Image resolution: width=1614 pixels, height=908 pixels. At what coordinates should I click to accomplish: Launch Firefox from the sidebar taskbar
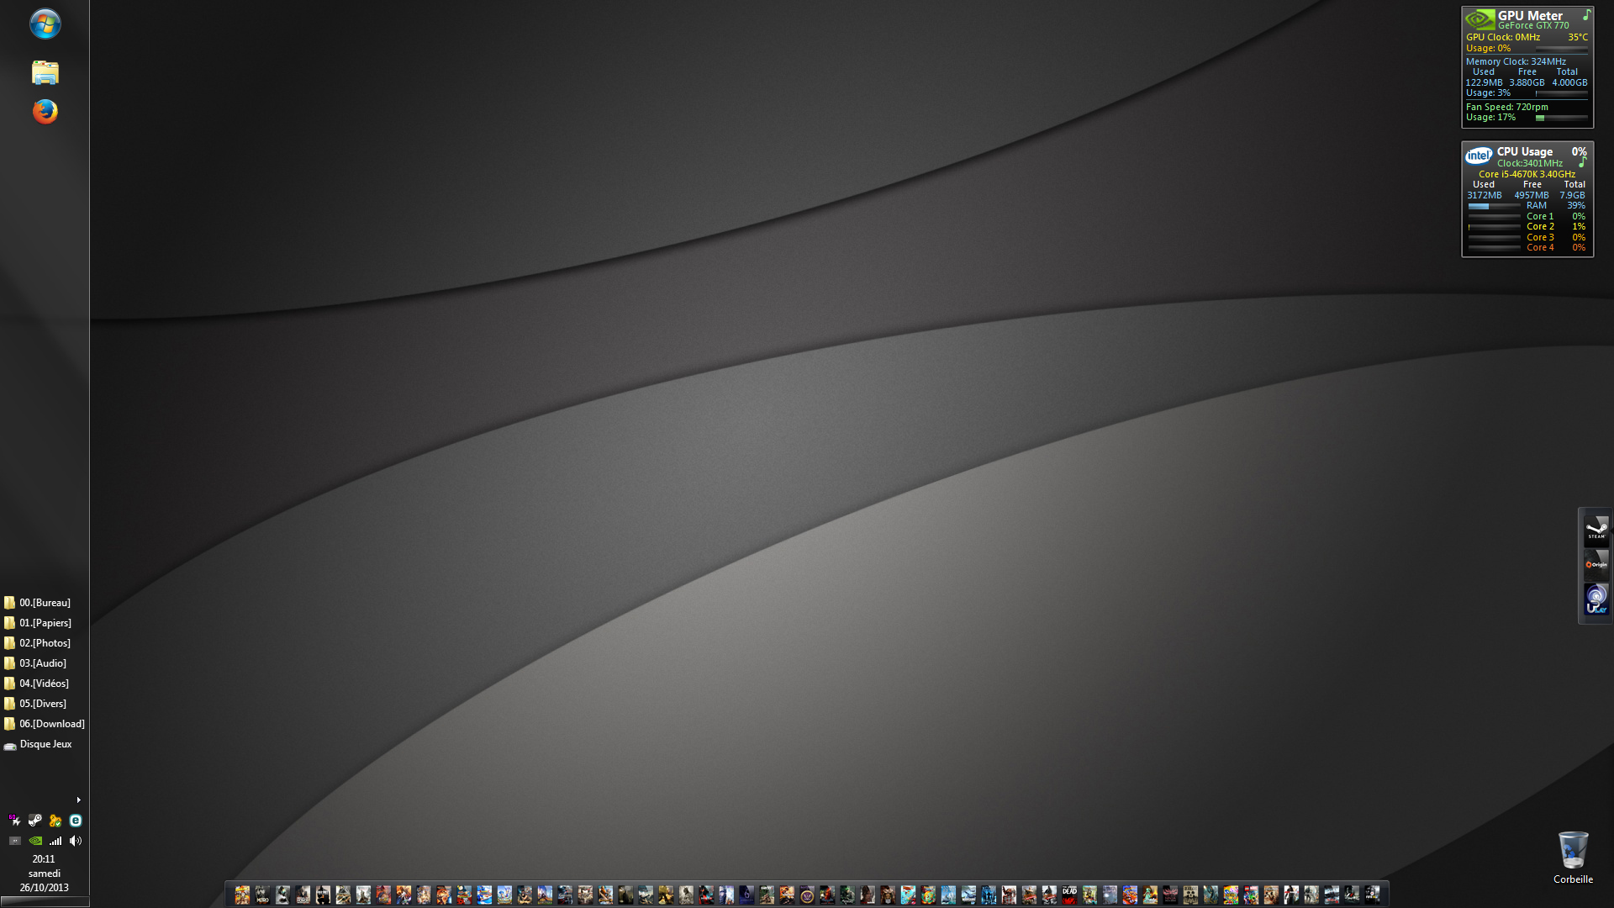[45, 111]
